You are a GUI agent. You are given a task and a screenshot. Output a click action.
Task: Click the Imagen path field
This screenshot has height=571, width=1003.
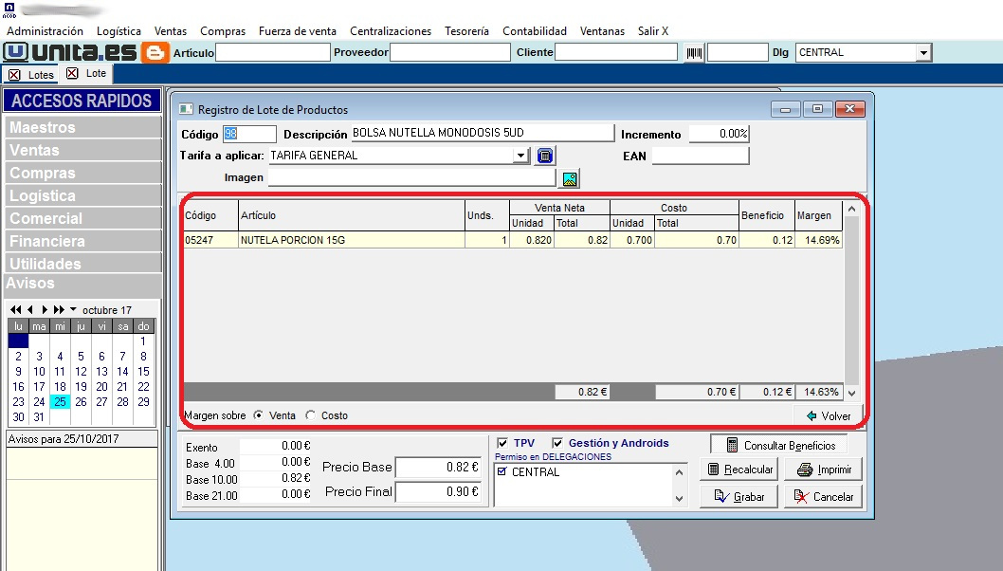(412, 178)
